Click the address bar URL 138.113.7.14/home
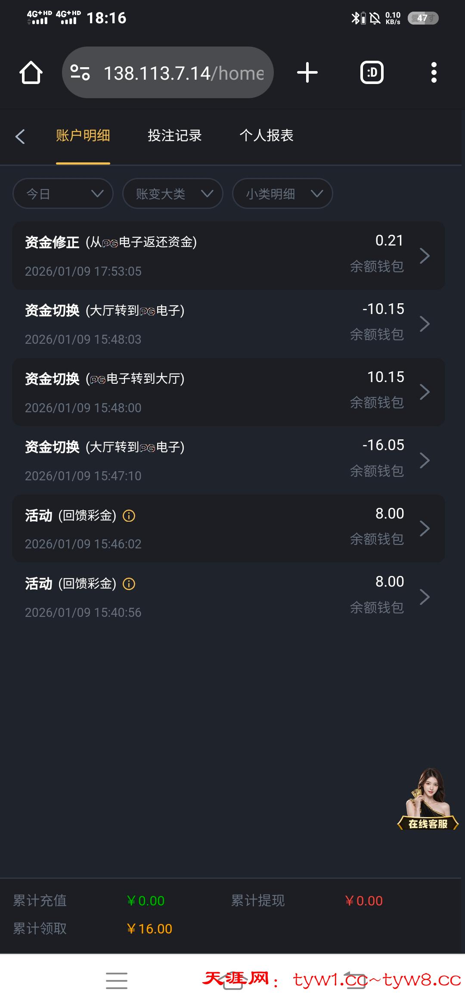Image resolution: width=465 pixels, height=1008 pixels. coord(183,73)
